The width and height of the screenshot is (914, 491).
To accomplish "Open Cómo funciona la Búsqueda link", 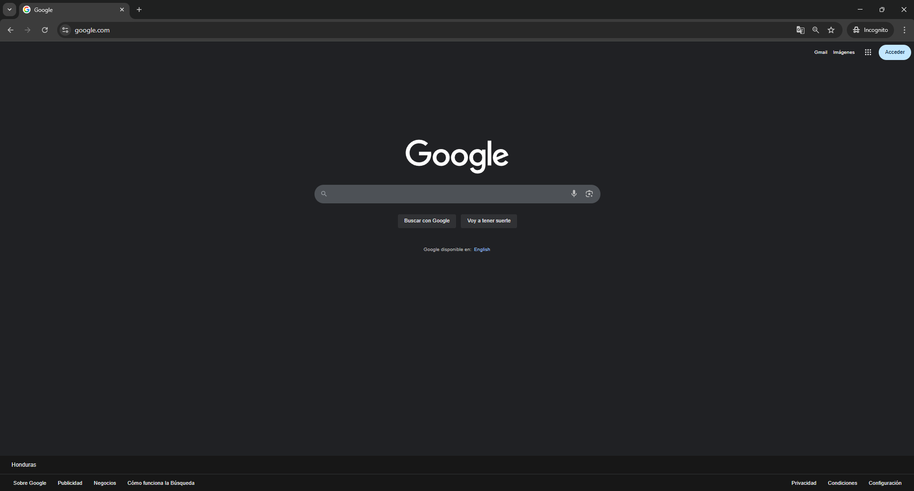I will (x=161, y=483).
